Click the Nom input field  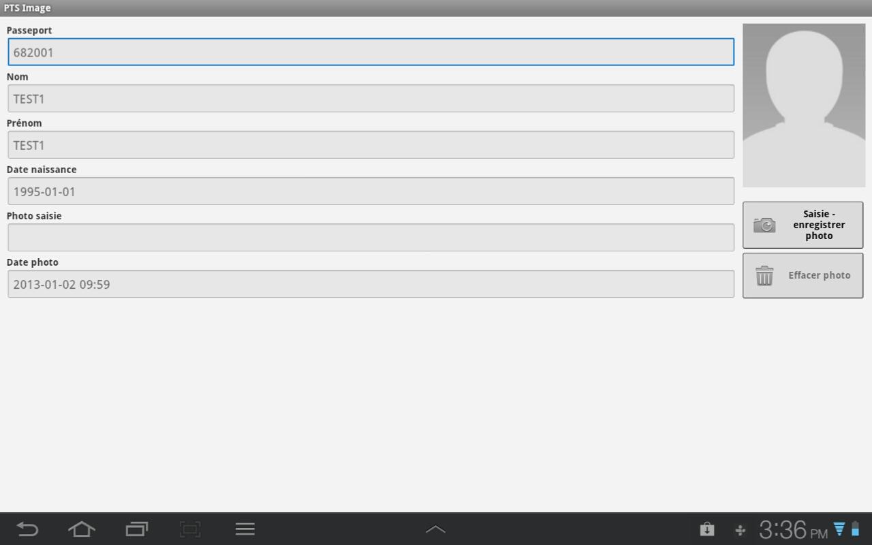coord(371,99)
